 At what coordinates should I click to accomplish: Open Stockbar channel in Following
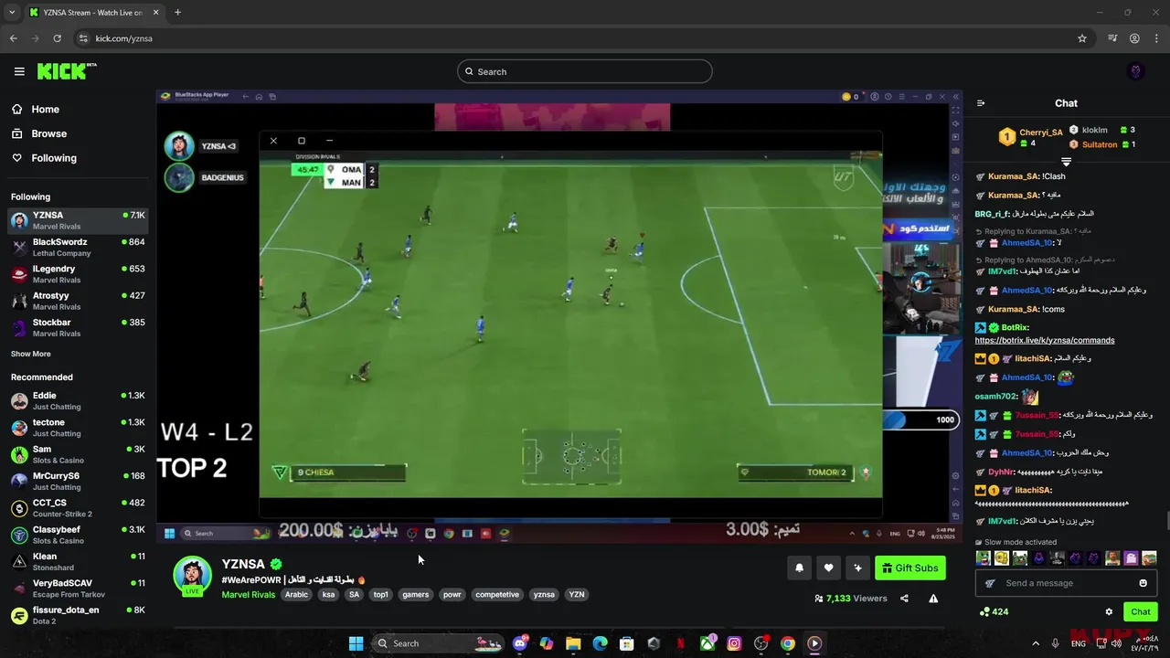(78, 327)
